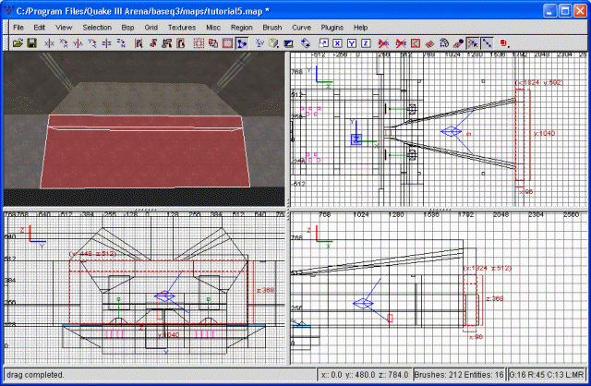
Task: Open the texture view mode dropdown
Action: coord(274,43)
